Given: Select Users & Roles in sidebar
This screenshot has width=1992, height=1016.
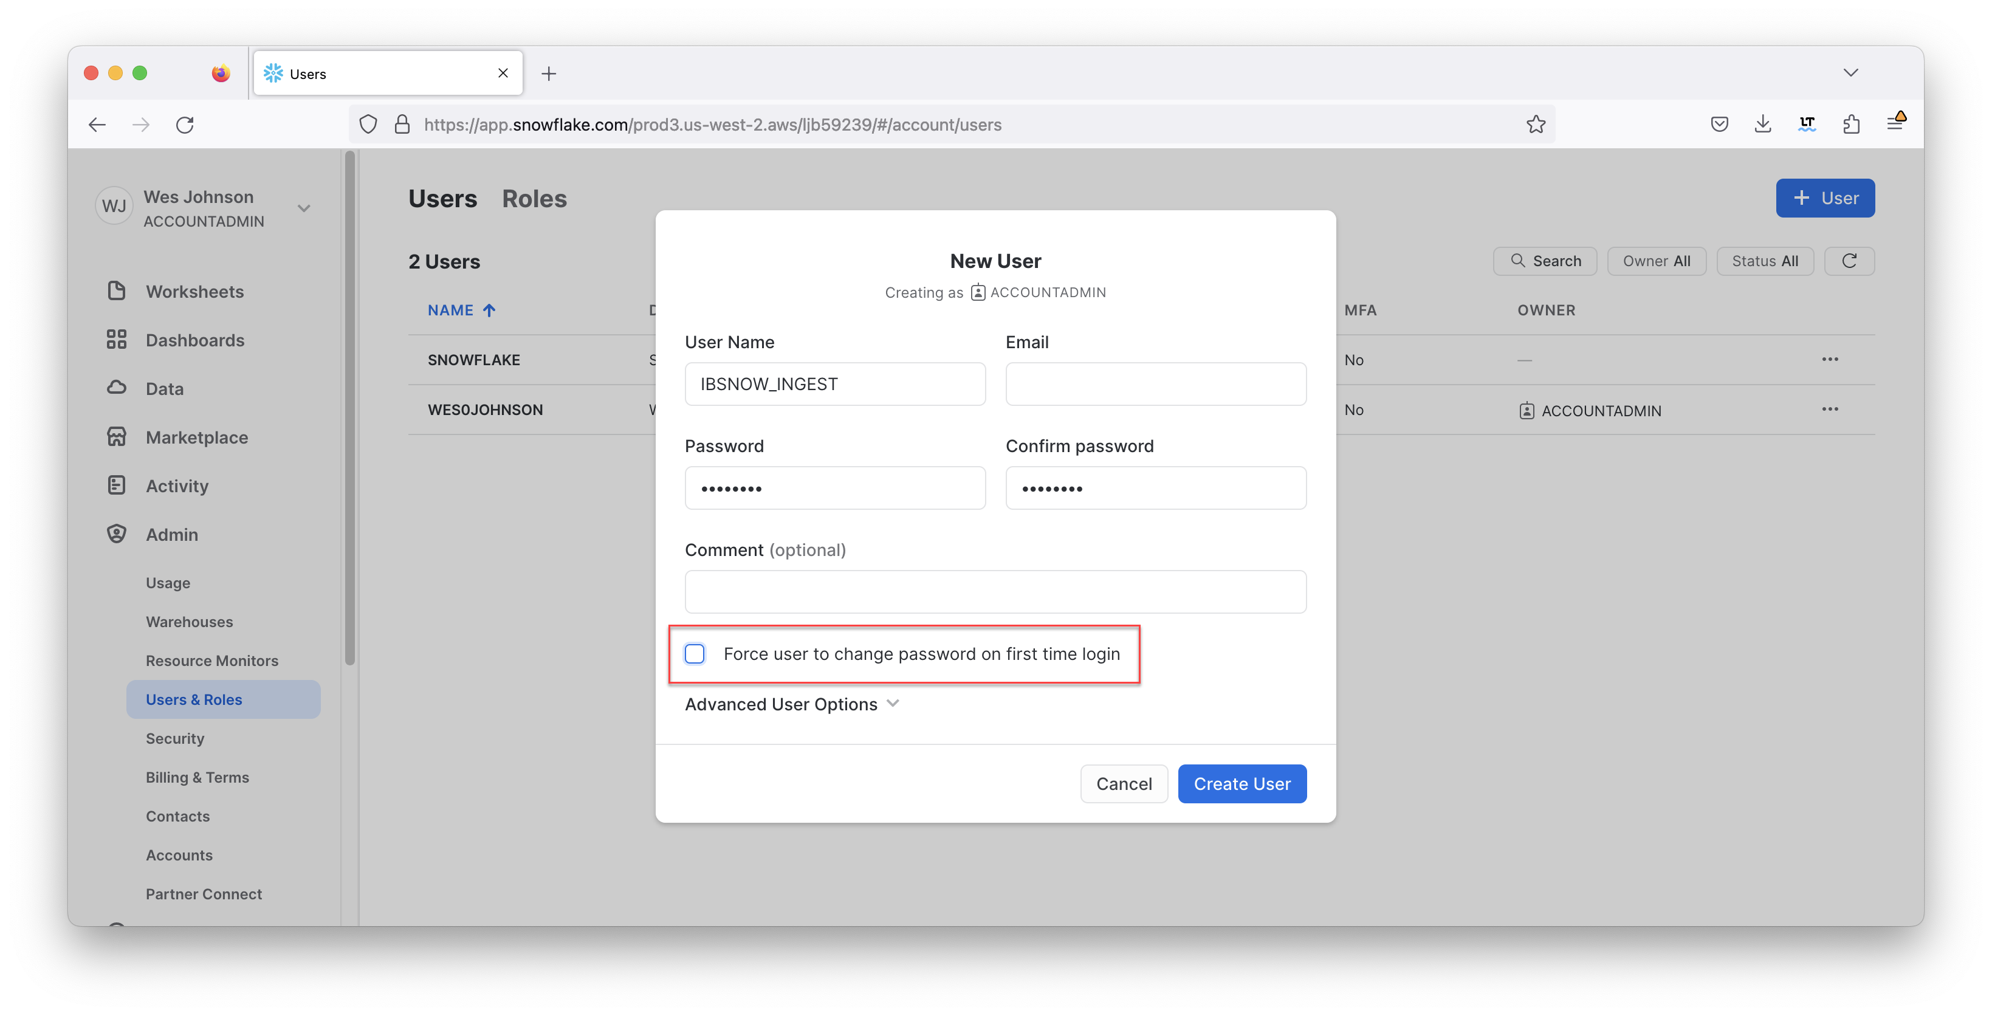Looking at the screenshot, I should coord(224,699).
